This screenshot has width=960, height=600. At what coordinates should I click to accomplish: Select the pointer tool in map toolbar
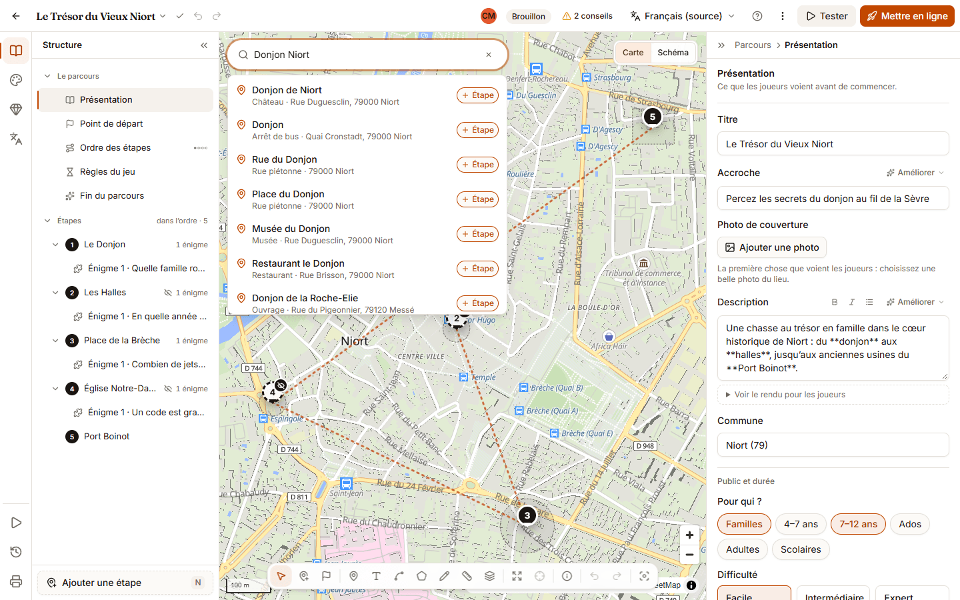click(281, 576)
